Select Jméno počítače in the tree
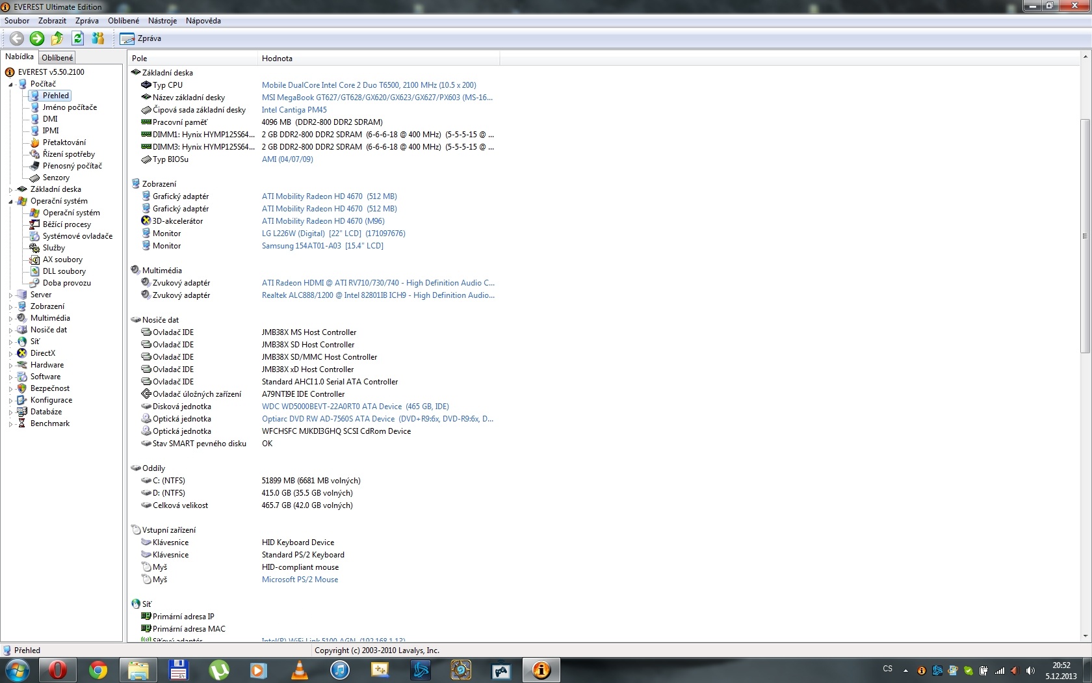 click(x=70, y=107)
